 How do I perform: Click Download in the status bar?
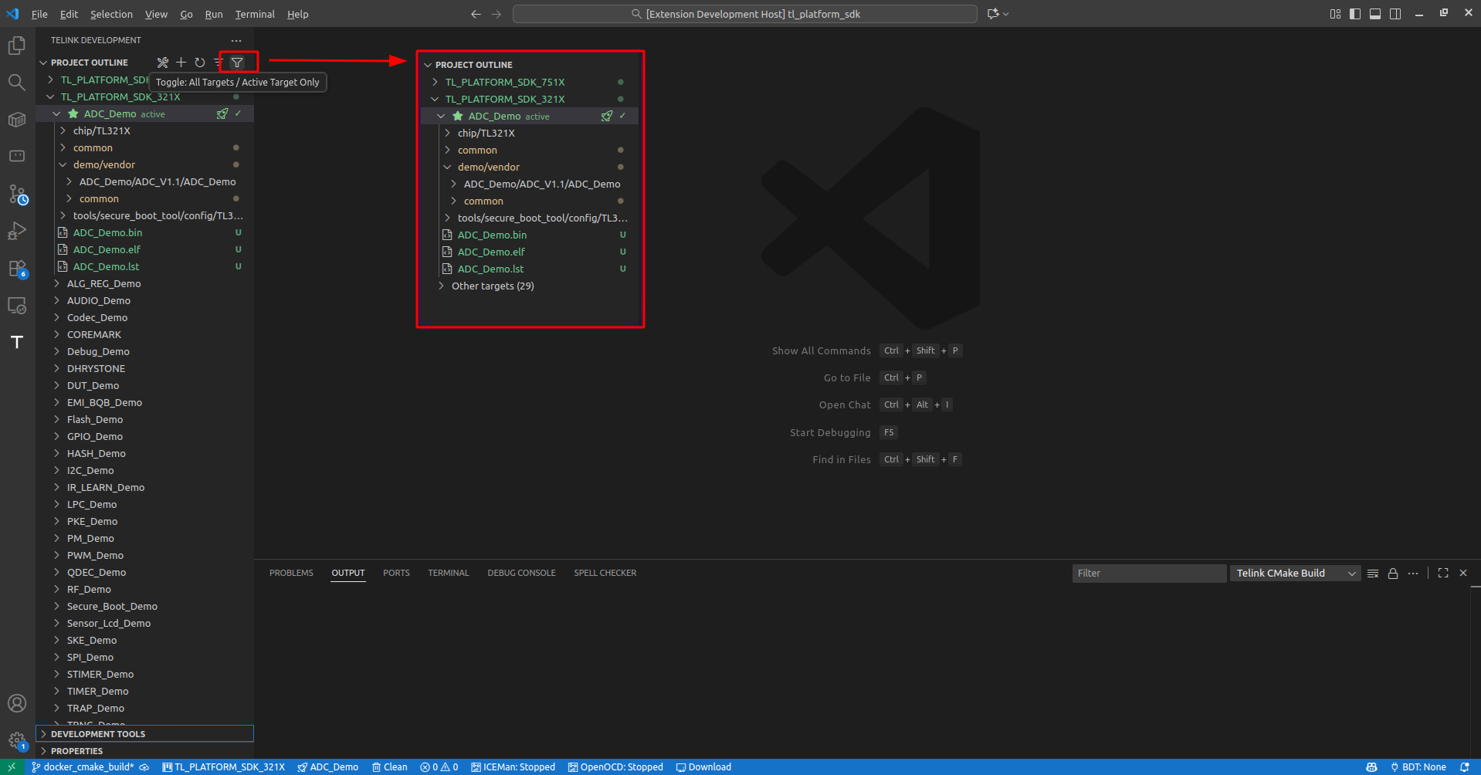703,767
